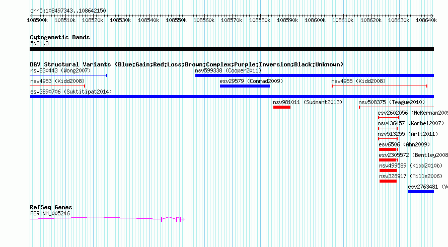Select the Cytogenetic Bands track title

pos(60,37)
